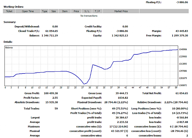Click the 'No transactions' text
The width and height of the screenshot is (192, 138).
pos(89,16)
